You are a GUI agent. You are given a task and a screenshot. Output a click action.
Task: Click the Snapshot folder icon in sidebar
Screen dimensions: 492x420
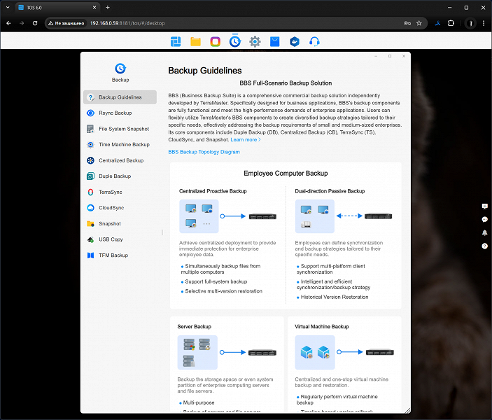(91, 223)
